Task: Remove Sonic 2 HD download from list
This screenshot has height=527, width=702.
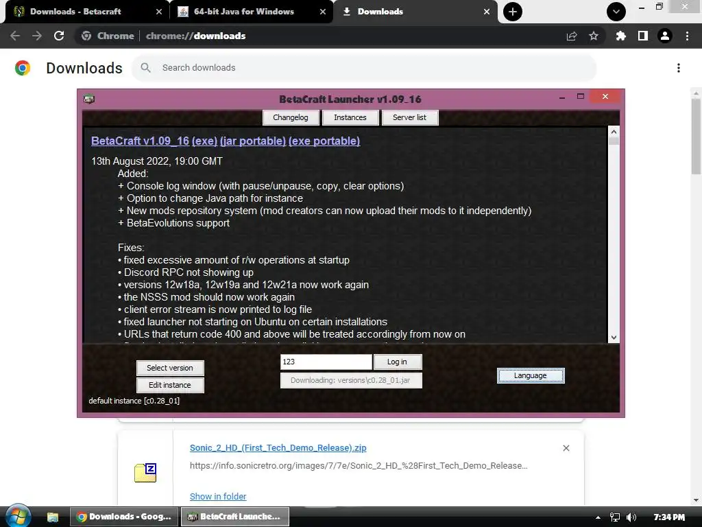Action: (566, 448)
